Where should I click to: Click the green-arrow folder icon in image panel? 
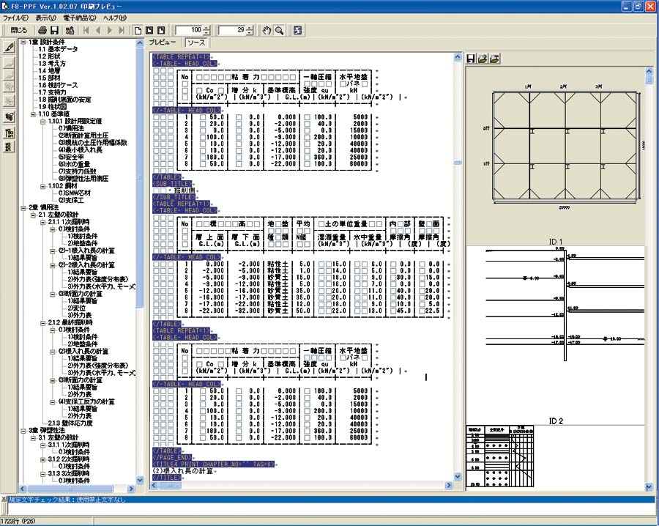[x=483, y=59]
